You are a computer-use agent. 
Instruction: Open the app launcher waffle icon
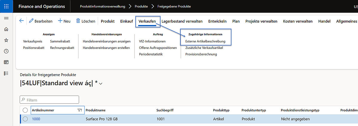point(6,6)
